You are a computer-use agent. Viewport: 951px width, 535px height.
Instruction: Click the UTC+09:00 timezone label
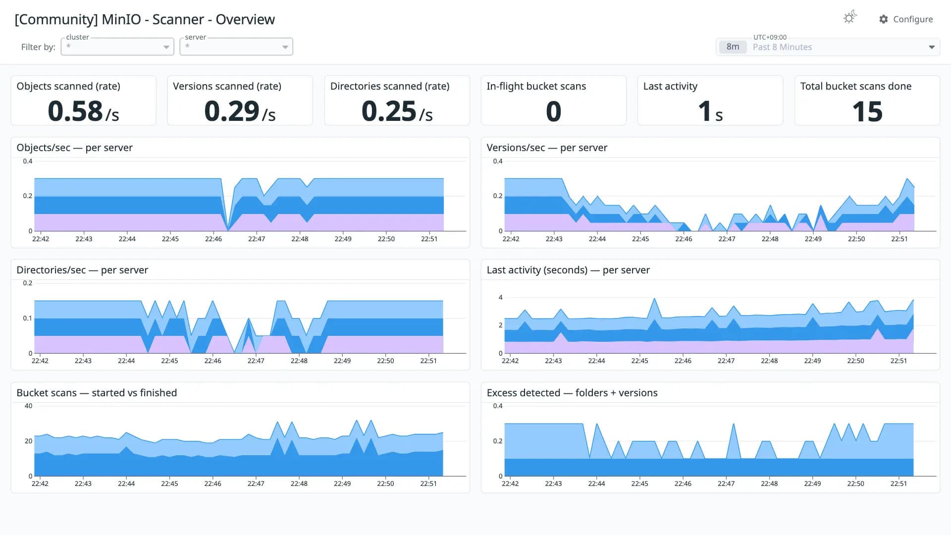pyautogui.click(x=770, y=37)
